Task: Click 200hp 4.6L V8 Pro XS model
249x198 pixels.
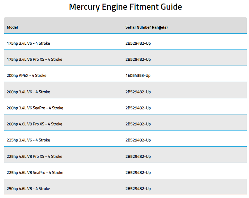Action: click(34, 124)
